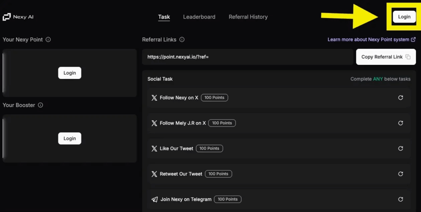Refresh the Join Nexy on Telegram task
The height and width of the screenshot is (212, 421).
click(x=400, y=199)
